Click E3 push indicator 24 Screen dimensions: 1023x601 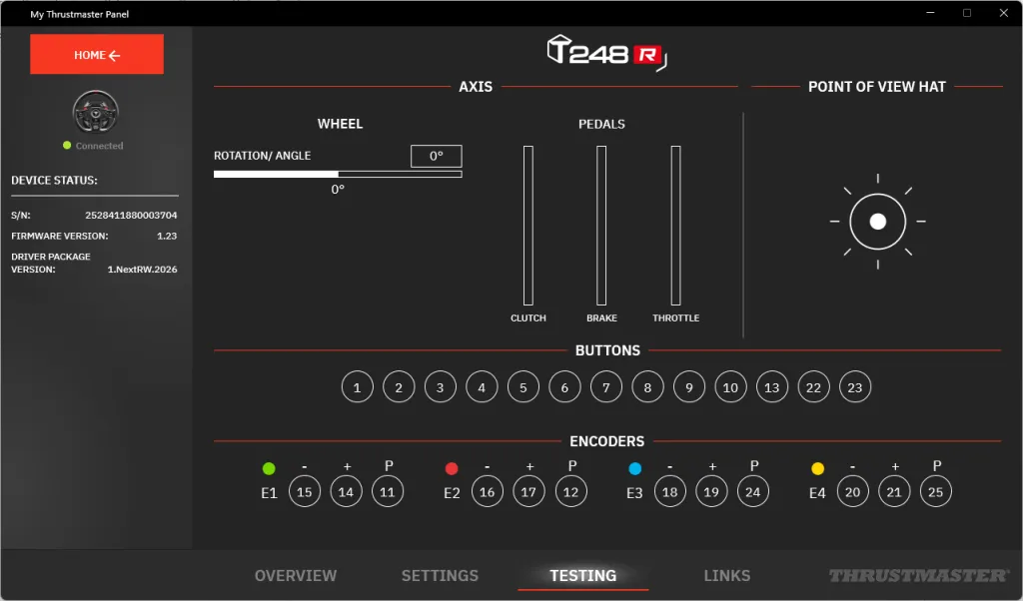(x=753, y=491)
